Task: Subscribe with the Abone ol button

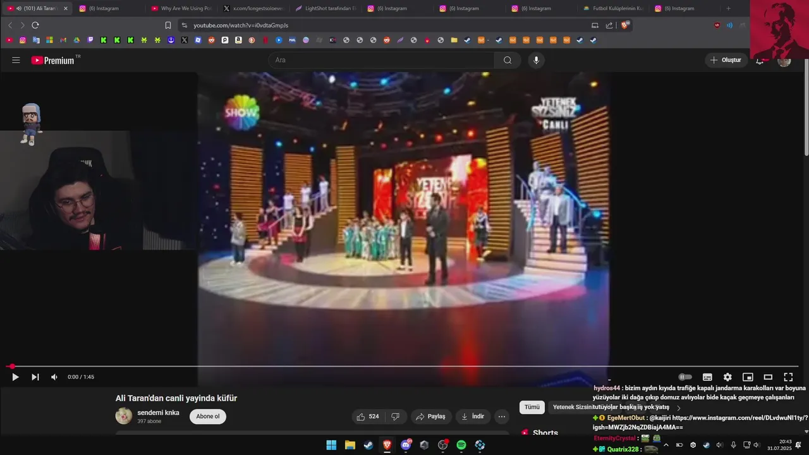Action: tap(208, 416)
